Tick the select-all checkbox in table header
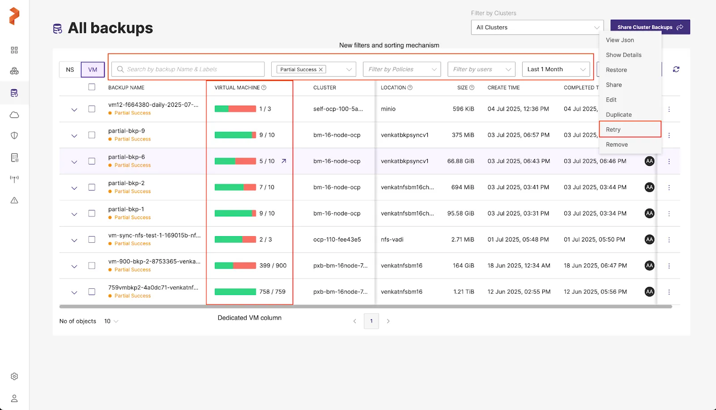The height and width of the screenshot is (410, 716). pos(92,87)
